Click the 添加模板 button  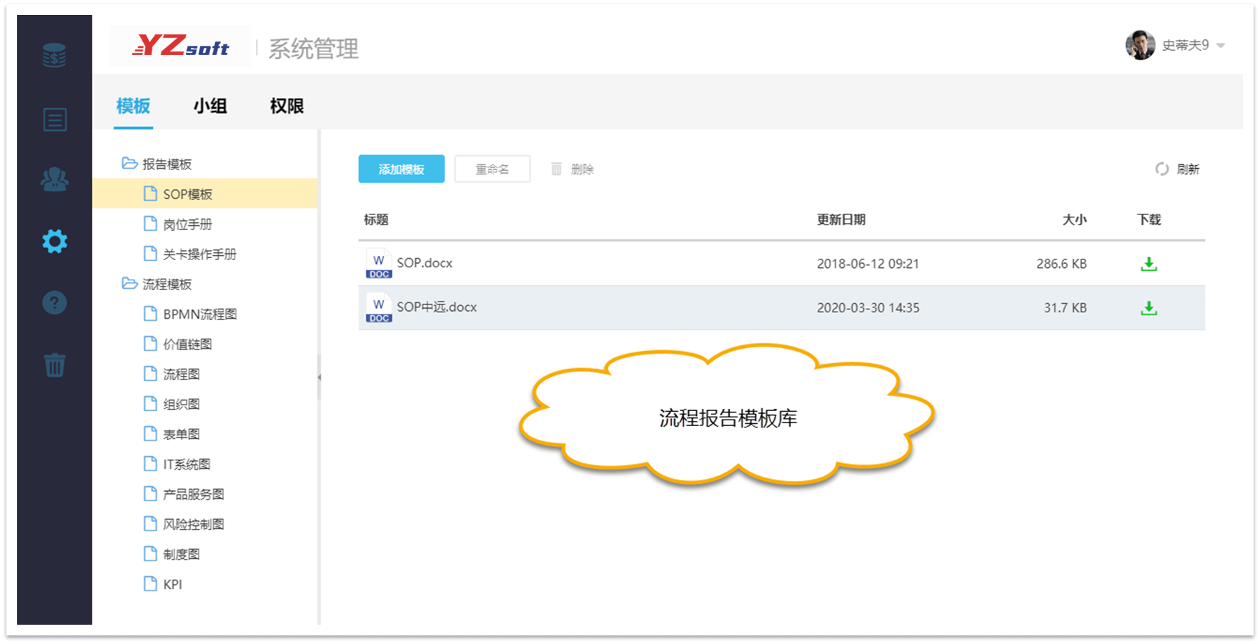point(401,169)
